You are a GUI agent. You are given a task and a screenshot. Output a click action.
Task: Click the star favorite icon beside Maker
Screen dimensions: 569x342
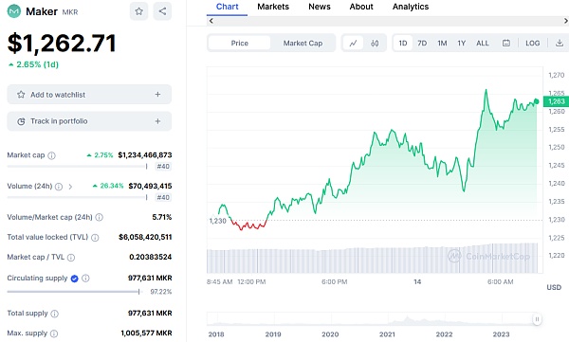point(138,11)
